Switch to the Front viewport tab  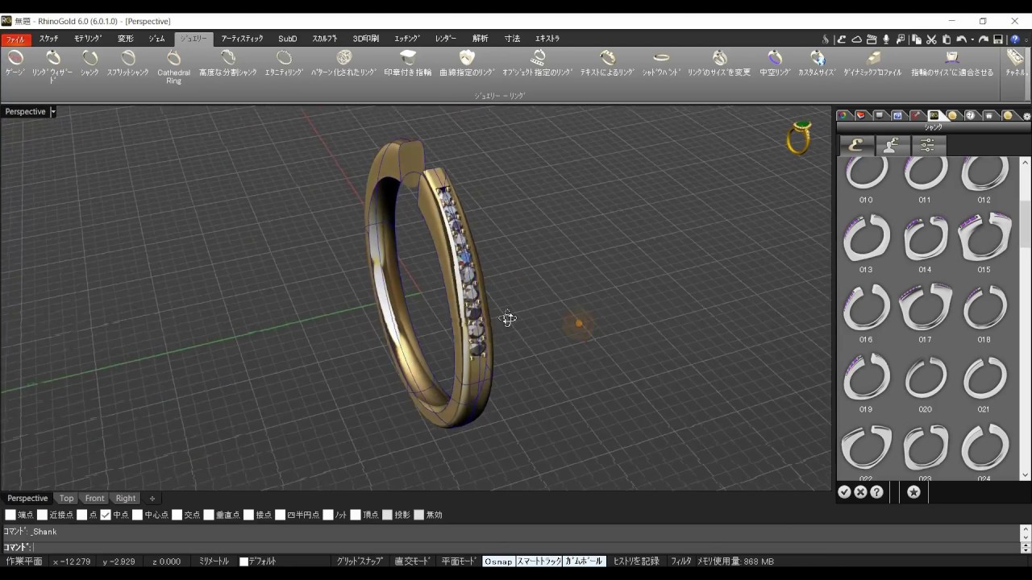pos(95,499)
